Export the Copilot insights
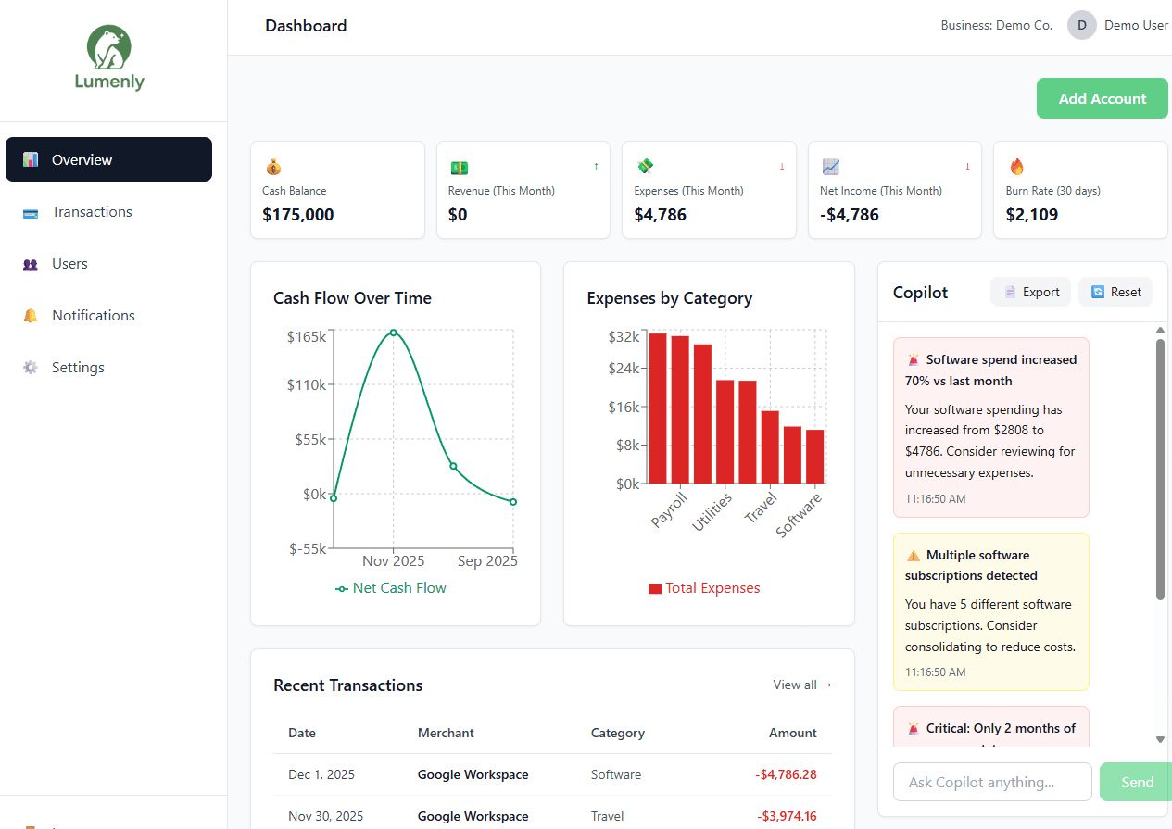The width and height of the screenshot is (1172, 829). coord(1030,291)
